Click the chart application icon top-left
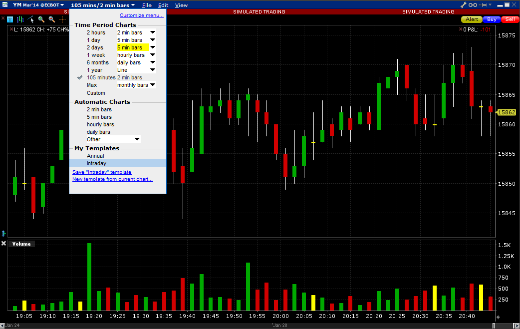Image resolution: width=520 pixels, height=329 pixels. click(x=5, y=4)
